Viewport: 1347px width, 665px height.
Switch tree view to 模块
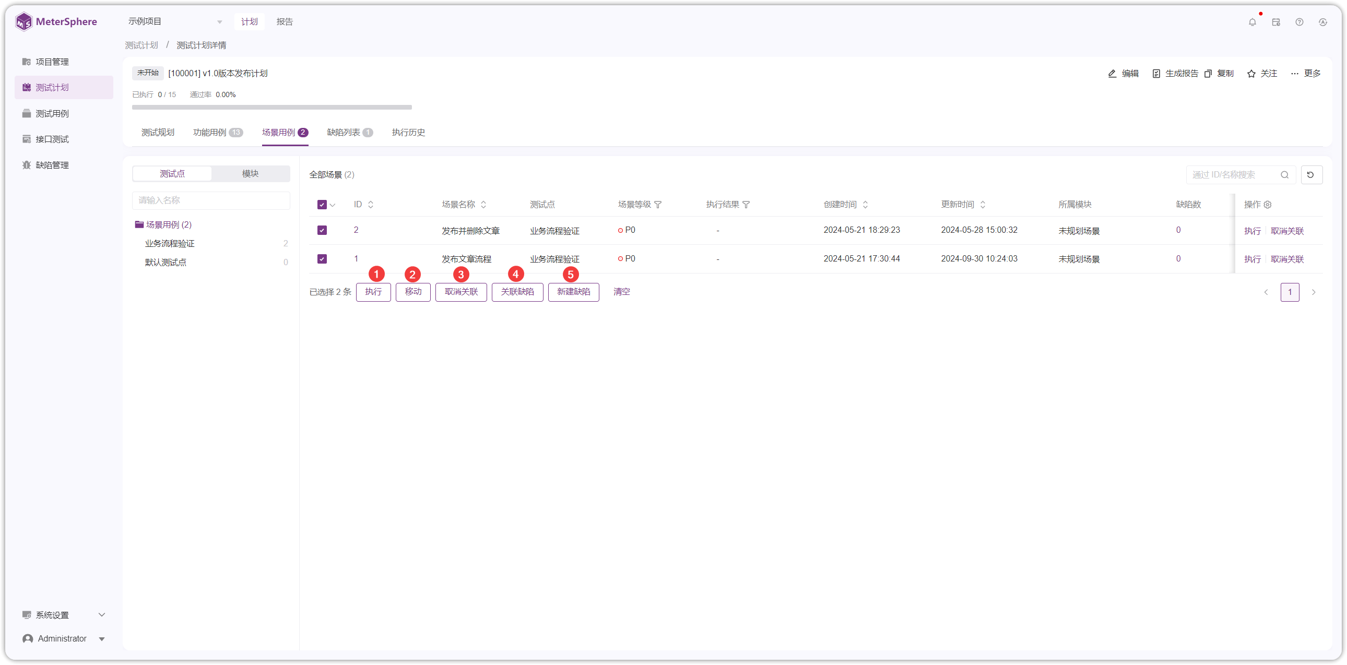(250, 174)
